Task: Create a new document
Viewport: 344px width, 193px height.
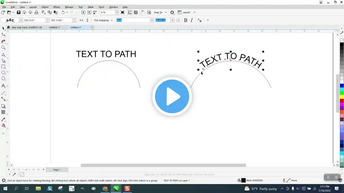Action: (3, 12)
